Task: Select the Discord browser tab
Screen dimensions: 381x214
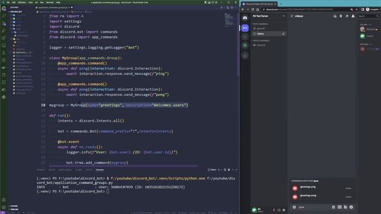Action: [259, 4]
